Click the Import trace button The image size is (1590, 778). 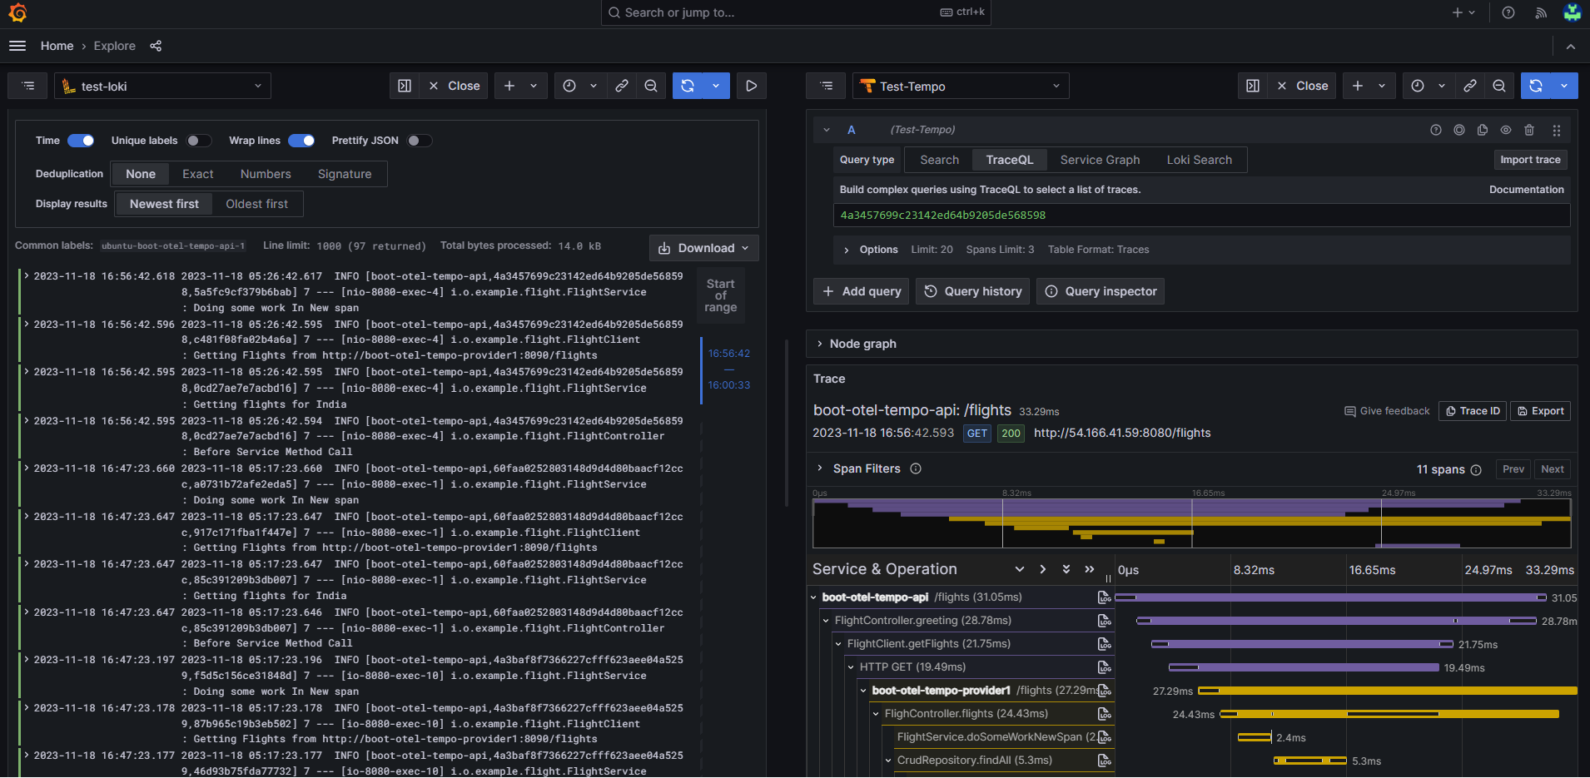pos(1529,159)
